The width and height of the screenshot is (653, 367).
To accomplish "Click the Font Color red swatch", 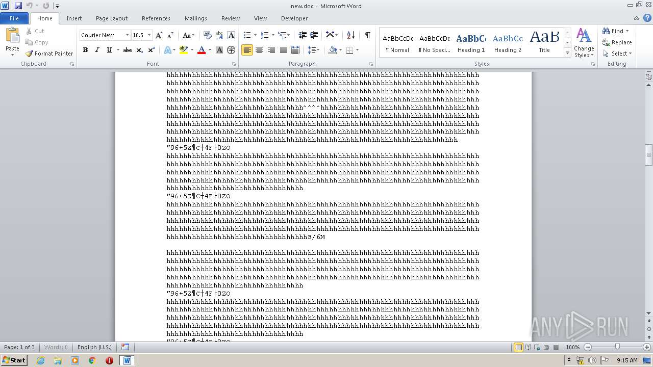I will coord(202,50).
